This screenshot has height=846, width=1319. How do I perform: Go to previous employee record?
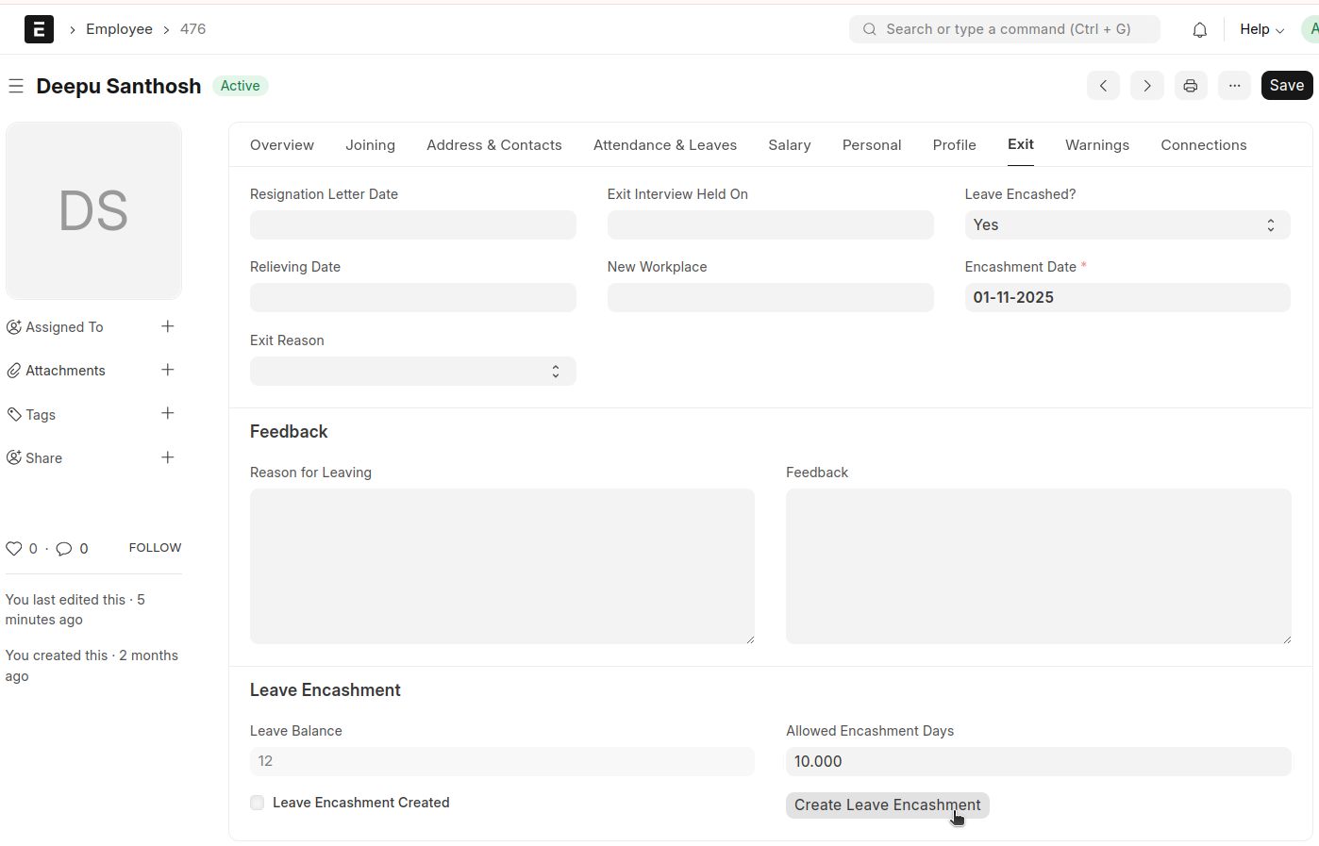[1103, 86]
